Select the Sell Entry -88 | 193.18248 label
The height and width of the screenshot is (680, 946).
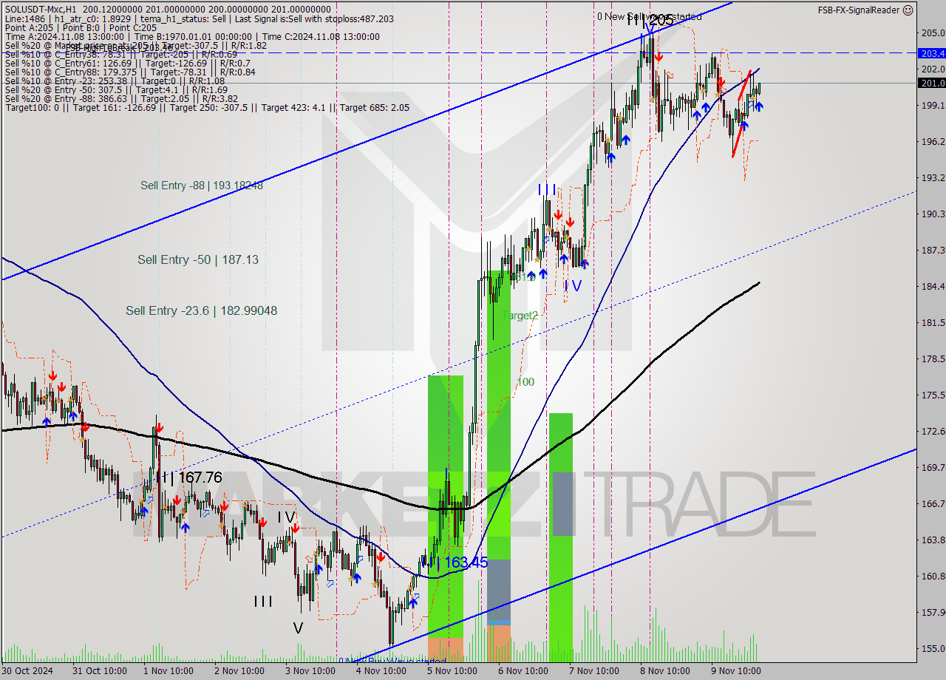point(202,186)
